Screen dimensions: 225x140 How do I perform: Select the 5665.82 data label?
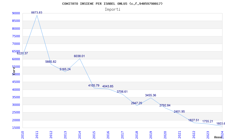click(51, 62)
